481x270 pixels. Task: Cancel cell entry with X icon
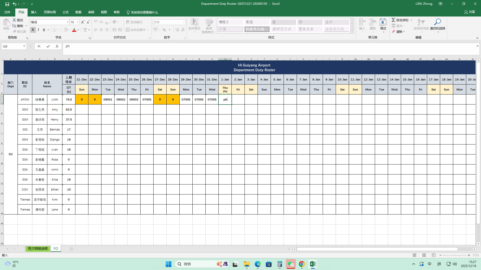[x=39, y=46]
